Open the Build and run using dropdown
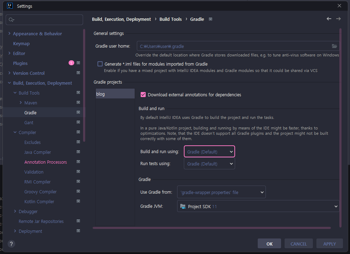The image size is (350, 254). pyautogui.click(x=209, y=151)
